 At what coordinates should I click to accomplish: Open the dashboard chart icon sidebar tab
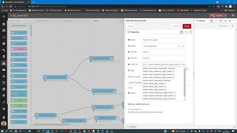tap(225, 21)
